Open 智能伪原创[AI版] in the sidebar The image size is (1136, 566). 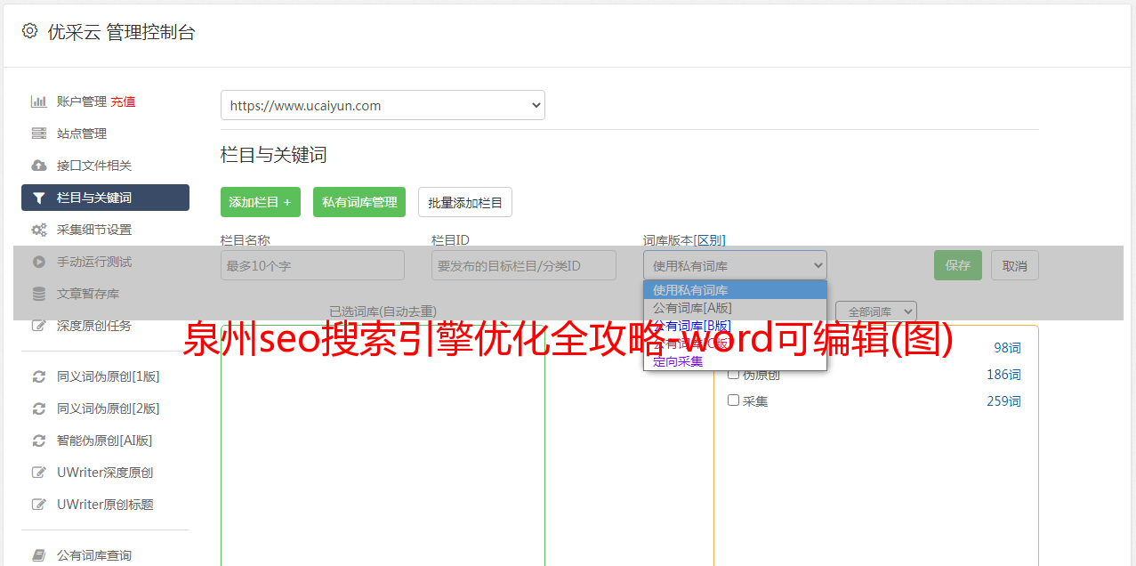pyautogui.click(x=105, y=441)
